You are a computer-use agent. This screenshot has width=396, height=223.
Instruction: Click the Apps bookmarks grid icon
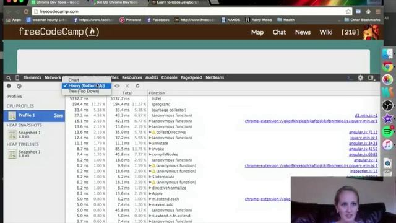point(8,20)
